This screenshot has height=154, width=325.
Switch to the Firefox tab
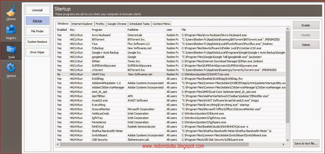[x=100, y=24]
